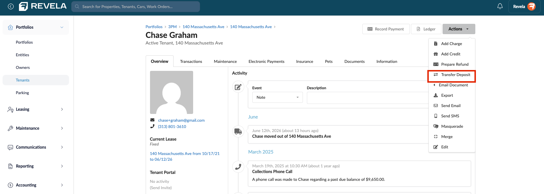The height and width of the screenshot is (194, 544).
Task: Focus the global search field
Action: (x=136, y=7)
